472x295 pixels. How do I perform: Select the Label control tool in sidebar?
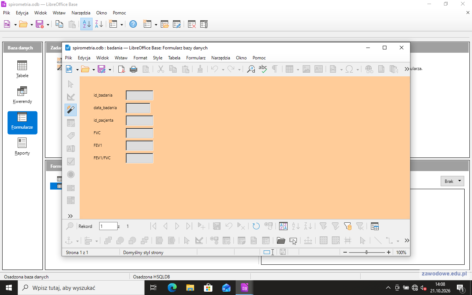pyautogui.click(x=71, y=136)
